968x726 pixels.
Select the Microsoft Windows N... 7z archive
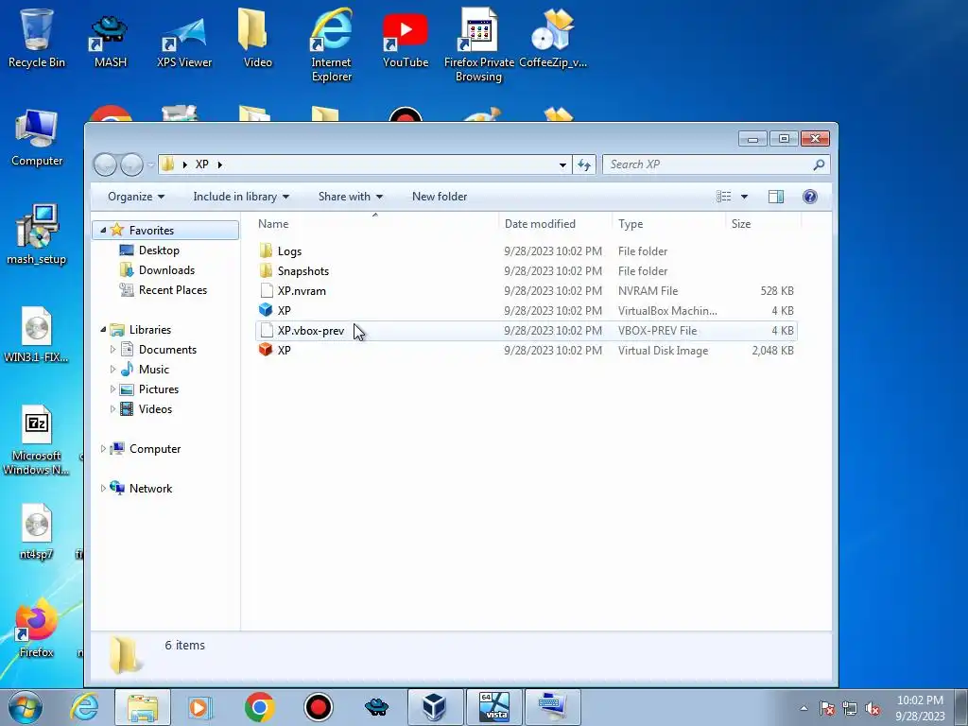pos(37,440)
